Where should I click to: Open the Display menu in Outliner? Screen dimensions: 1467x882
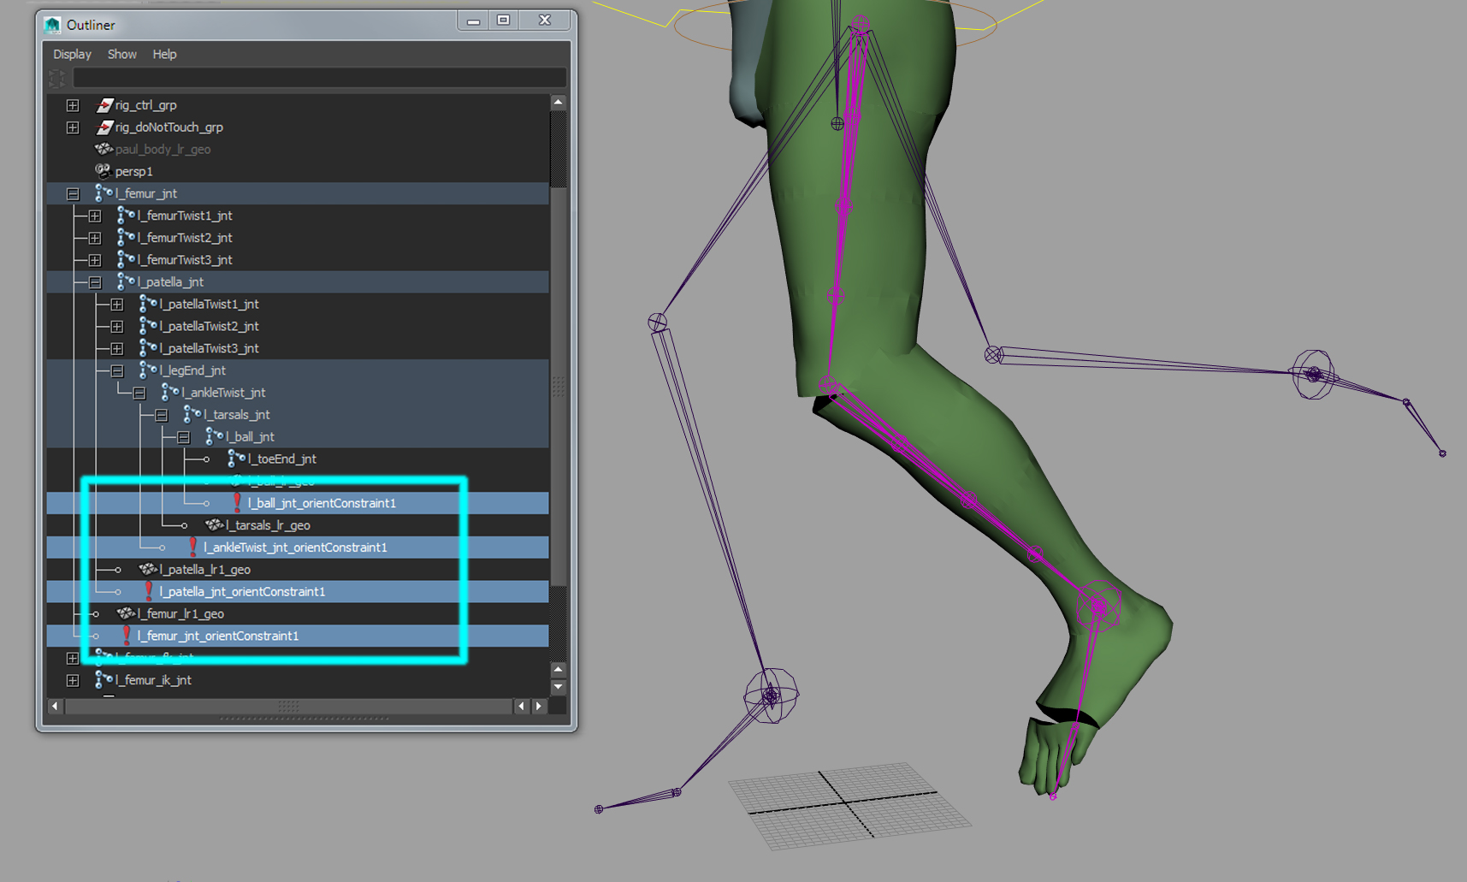[x=72, y=54]
